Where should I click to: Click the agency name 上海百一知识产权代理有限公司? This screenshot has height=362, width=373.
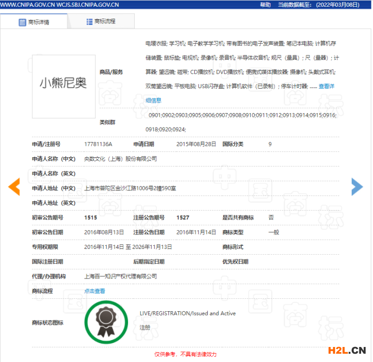click(x=120, y=276)
